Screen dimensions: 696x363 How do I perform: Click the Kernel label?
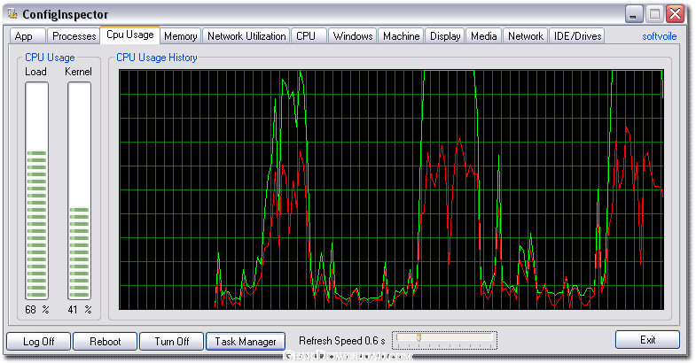point(78,72)
